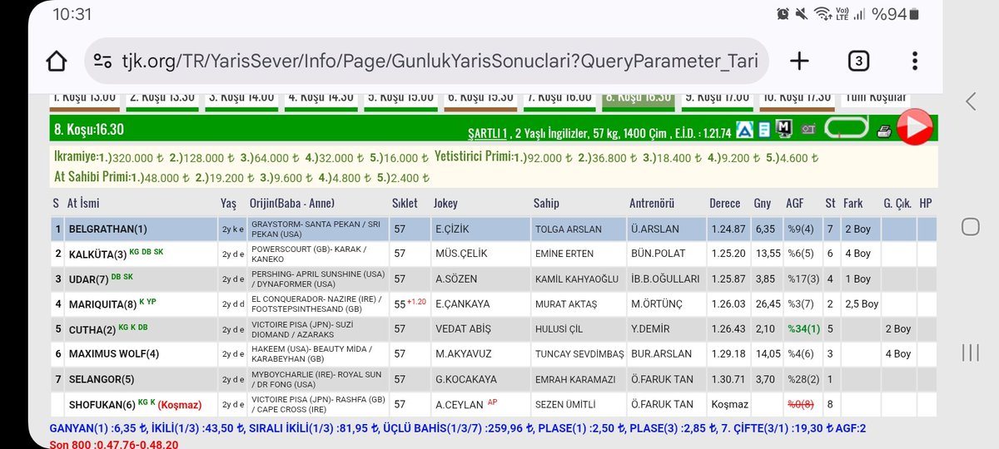This screenshot has height=449, width=999.
Task: Tap the Android recent apps button
Action: [971, 353]
